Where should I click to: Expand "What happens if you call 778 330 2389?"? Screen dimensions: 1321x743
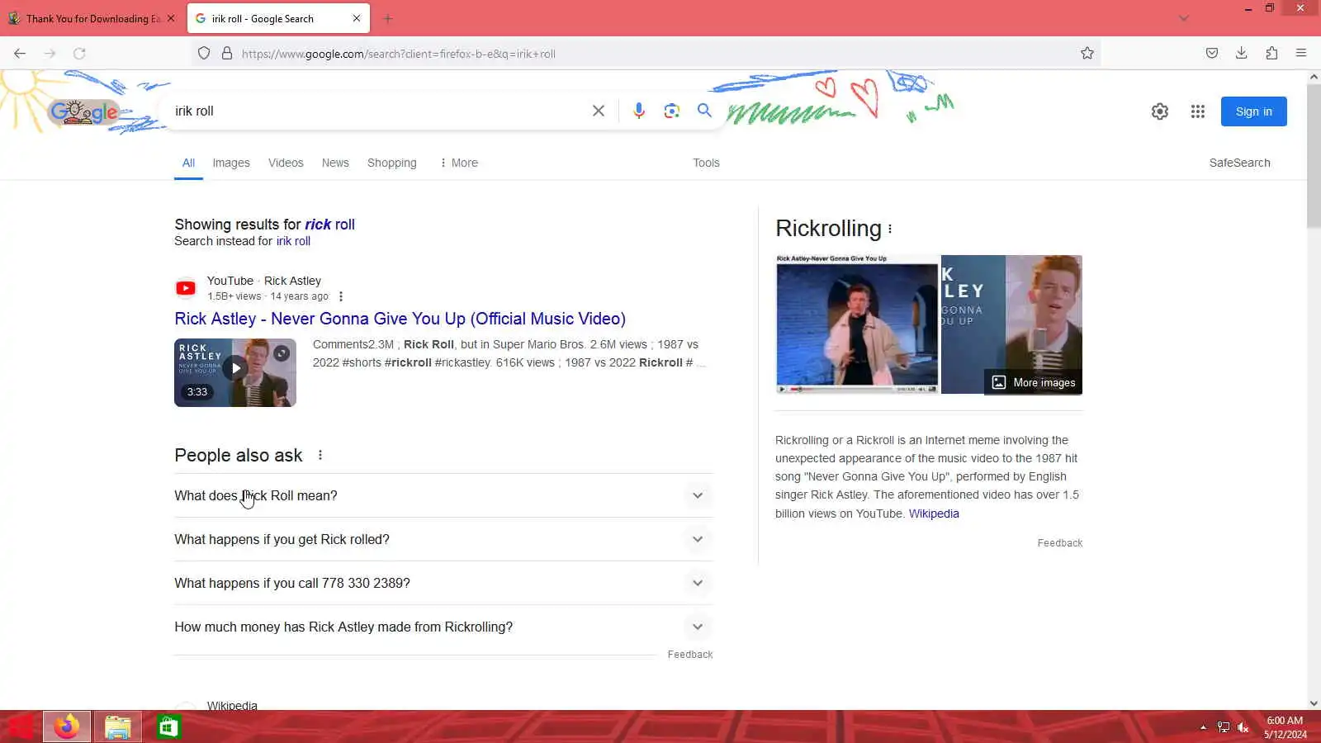[443, 583]
